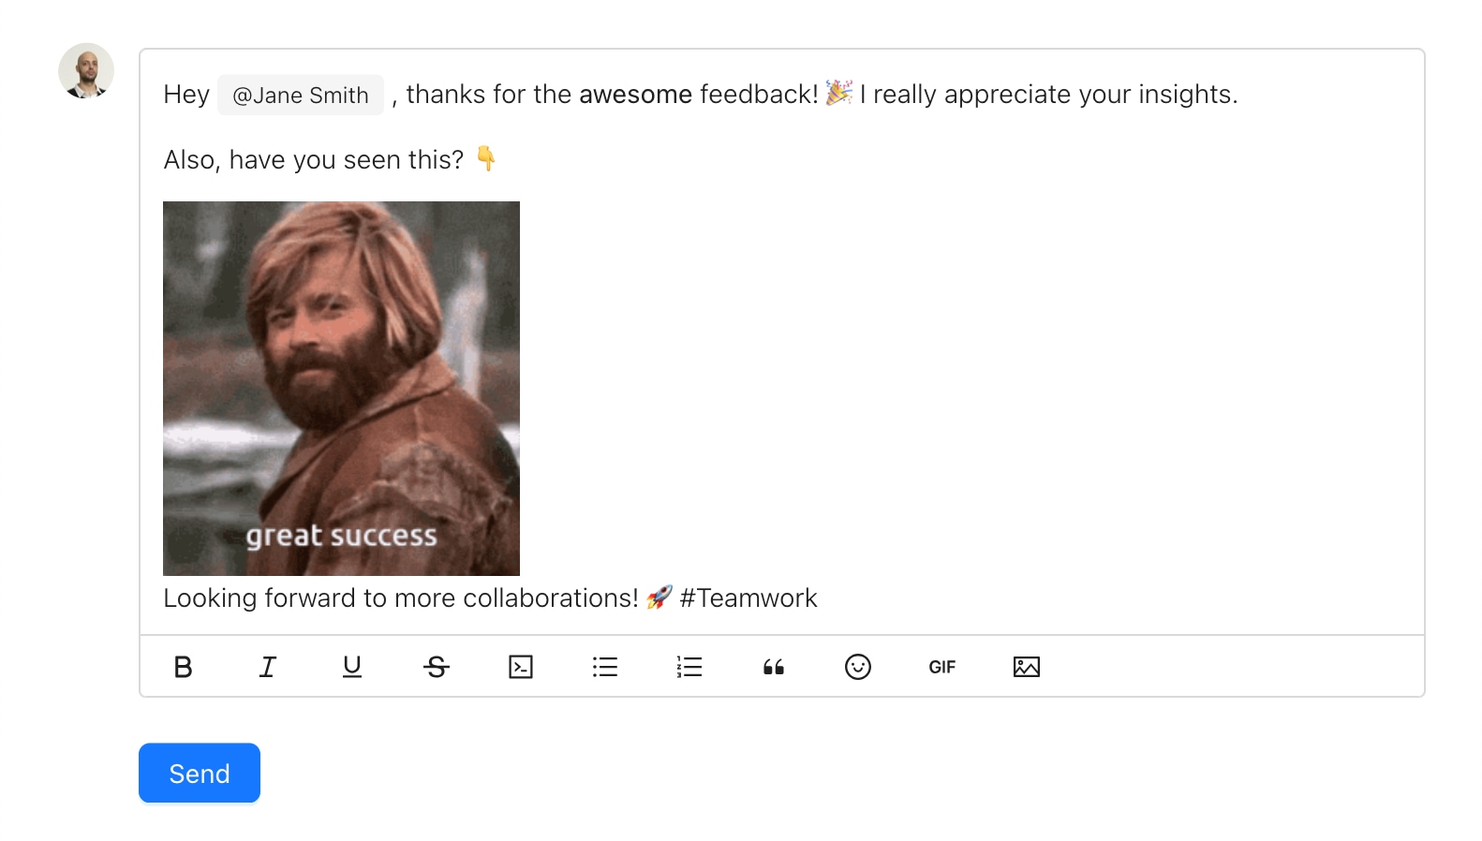
Task: Select the @Jane Smith mention chip
Action: click(301, 95)
